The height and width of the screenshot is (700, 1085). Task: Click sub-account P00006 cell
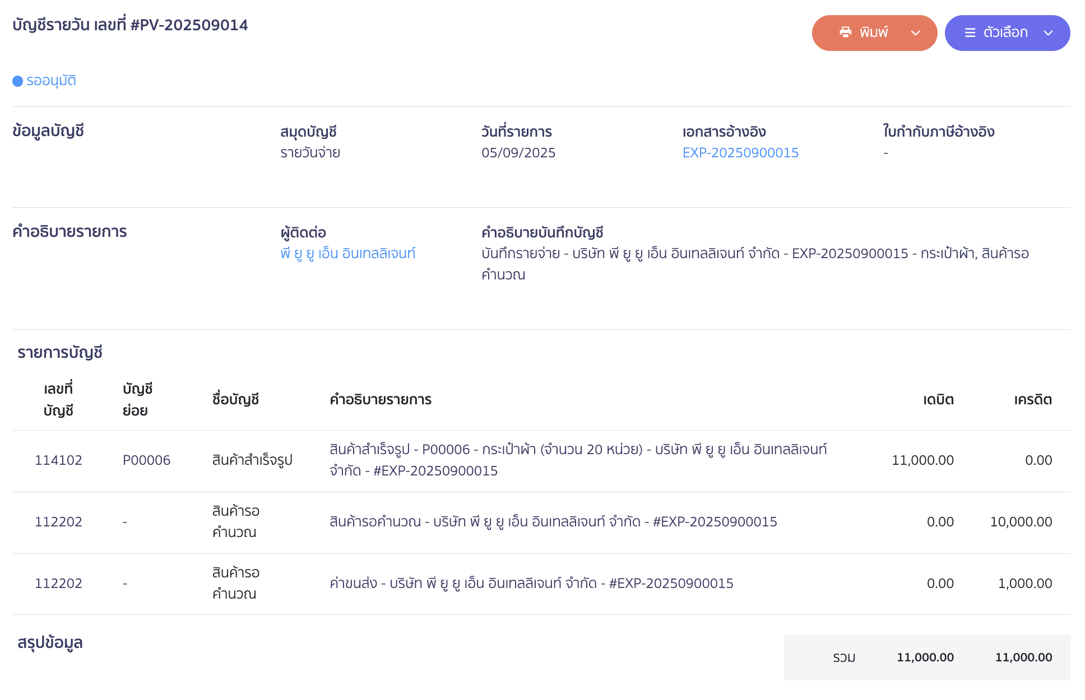click(146, 460)
